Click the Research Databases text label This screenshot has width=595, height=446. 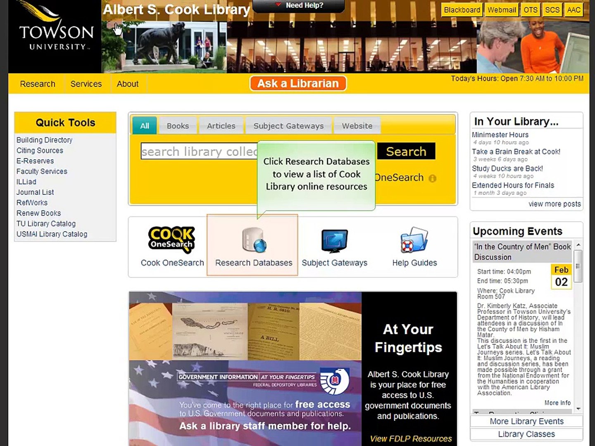pos(254,263)
